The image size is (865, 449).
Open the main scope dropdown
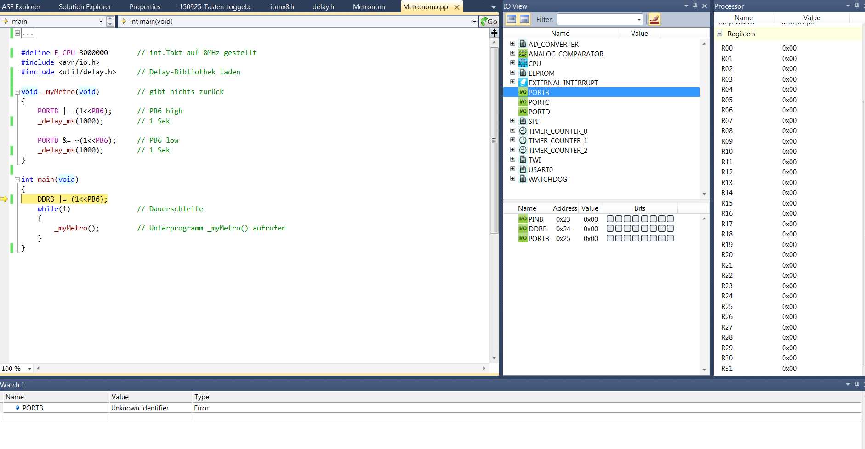pyautogui.click(x=101, y=21)
